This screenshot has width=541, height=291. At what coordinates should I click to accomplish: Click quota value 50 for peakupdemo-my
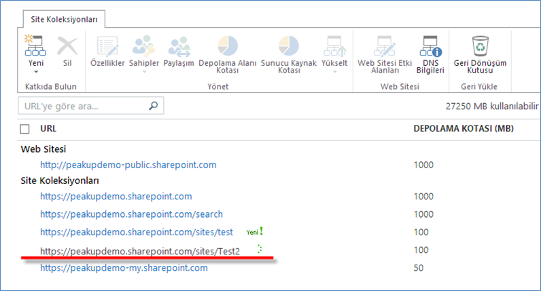[419, 268]
